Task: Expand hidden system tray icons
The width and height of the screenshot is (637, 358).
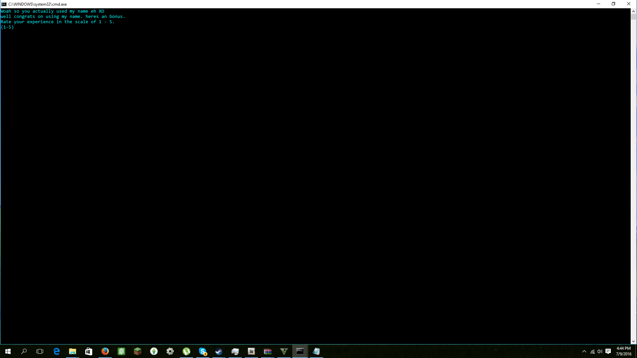Action: click(584, 351)
